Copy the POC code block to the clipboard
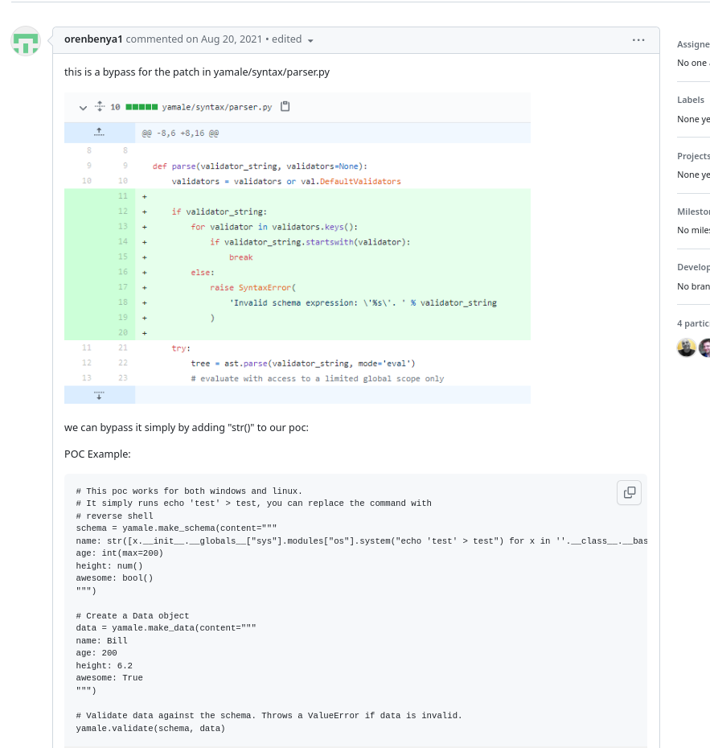The width and height of the screenshot is (710, 748). coord(629,492)
